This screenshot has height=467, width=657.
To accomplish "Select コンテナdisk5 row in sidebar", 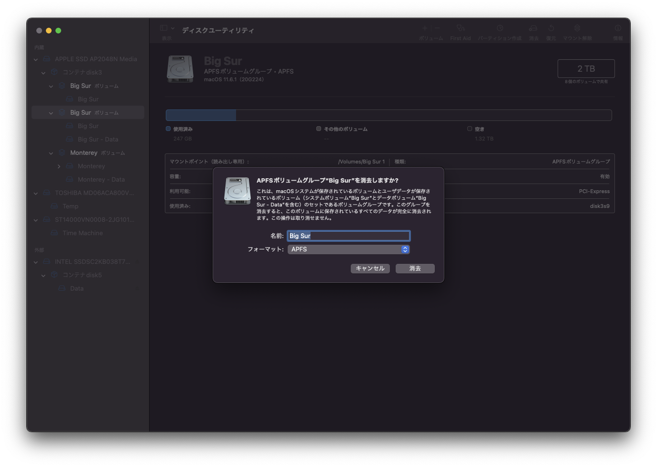I will (x=88, y=275).
